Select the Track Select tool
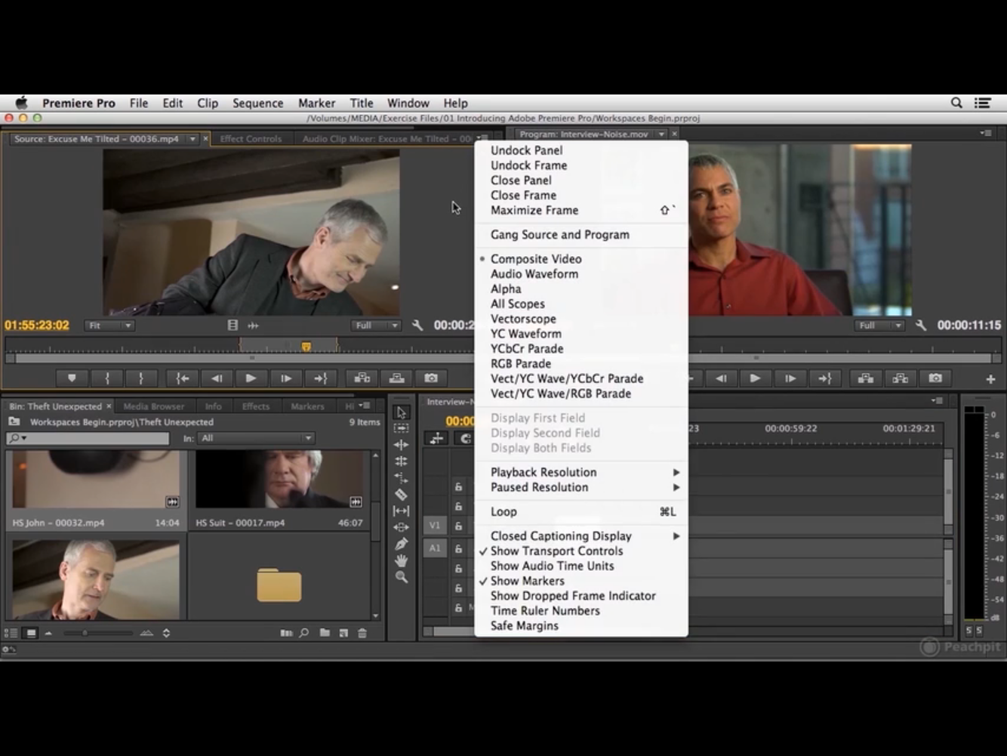 coord(401,428)
